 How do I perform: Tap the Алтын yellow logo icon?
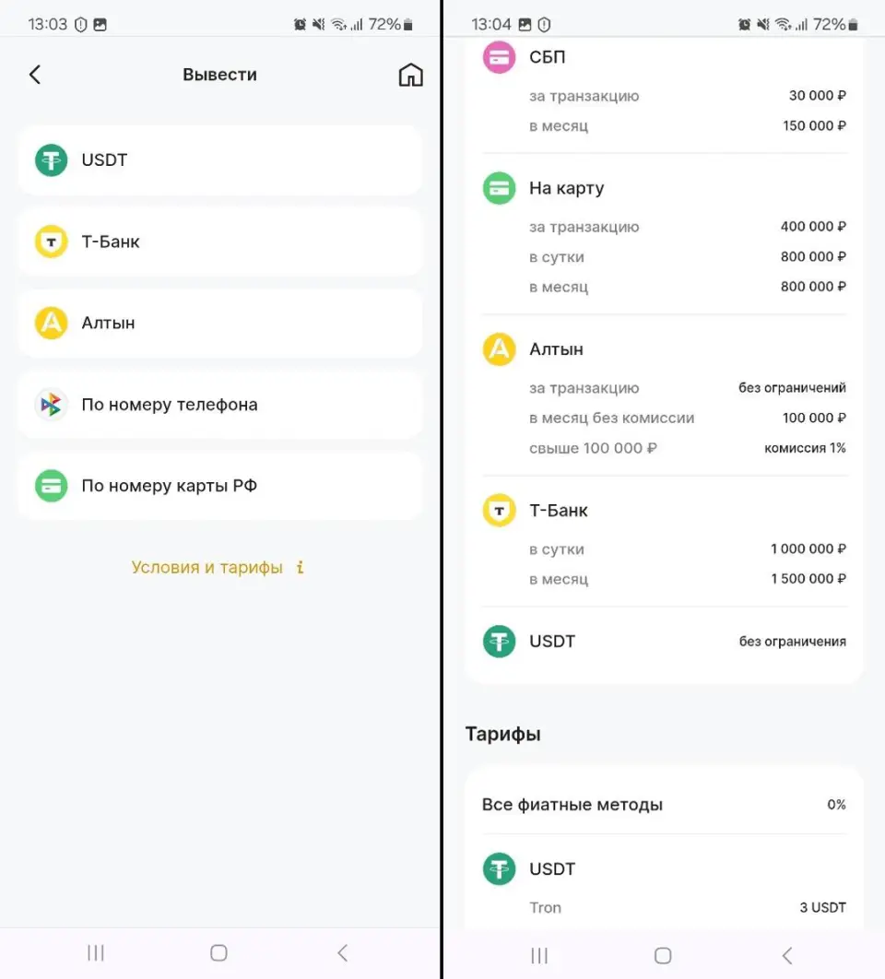(52, 324)
